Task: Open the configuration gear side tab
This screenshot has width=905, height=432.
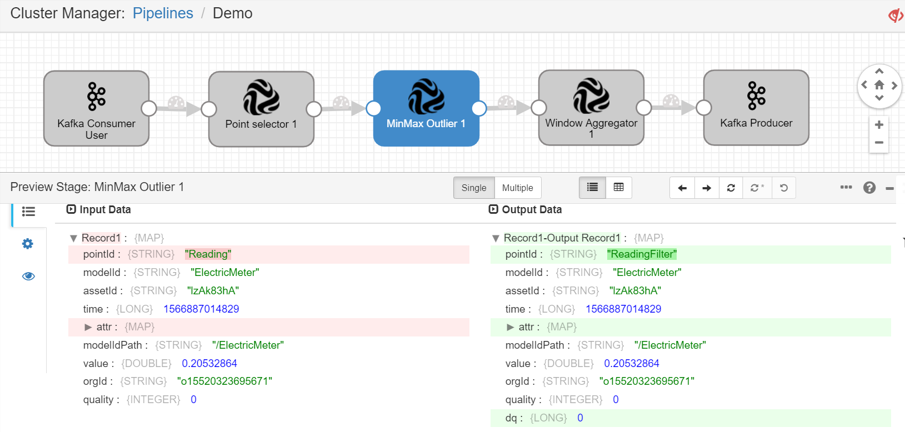Action: (x=28, y=244)
